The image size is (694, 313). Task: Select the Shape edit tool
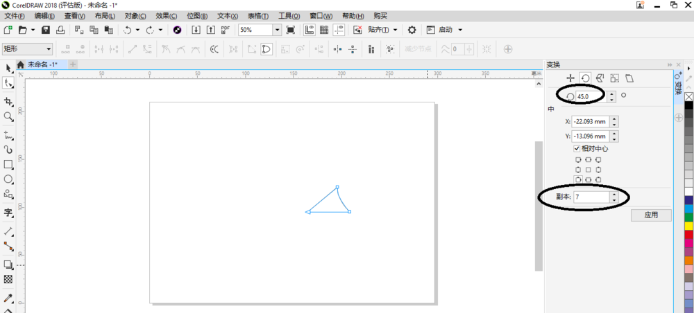8,83
